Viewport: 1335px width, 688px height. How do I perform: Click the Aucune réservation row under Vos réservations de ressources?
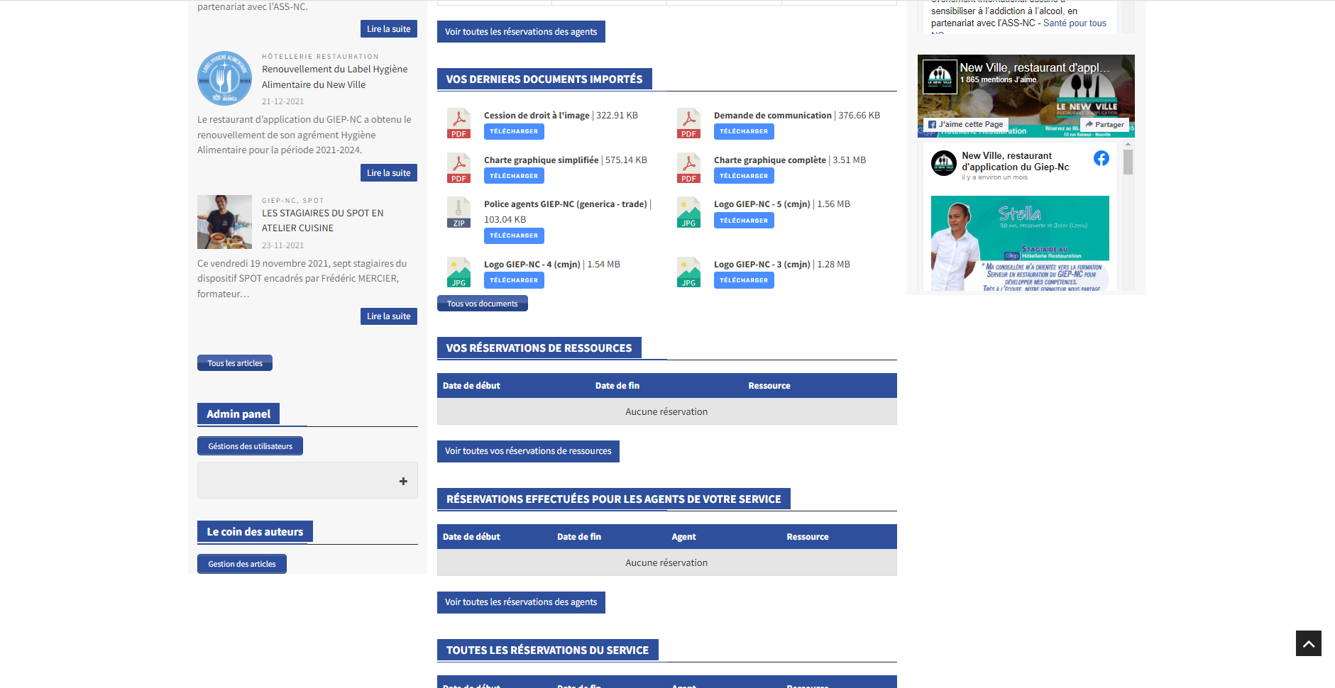666,411
